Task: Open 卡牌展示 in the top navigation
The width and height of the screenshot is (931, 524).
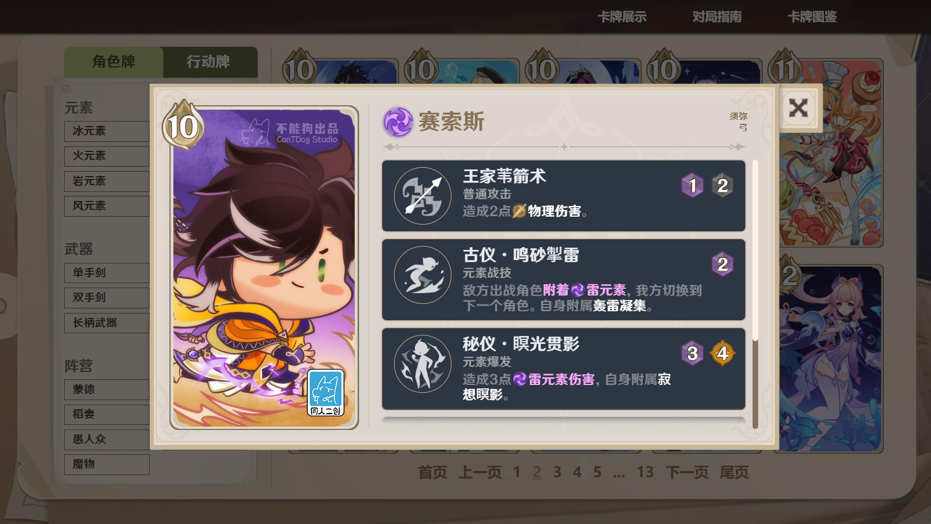Action: click(x=622, y=17)
